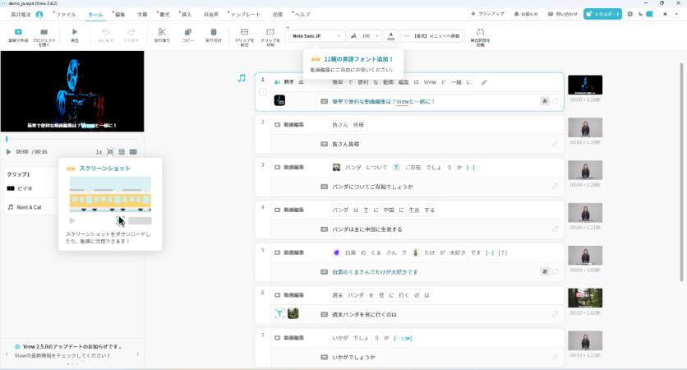Click the grid icon under preview

pos(122,151)
